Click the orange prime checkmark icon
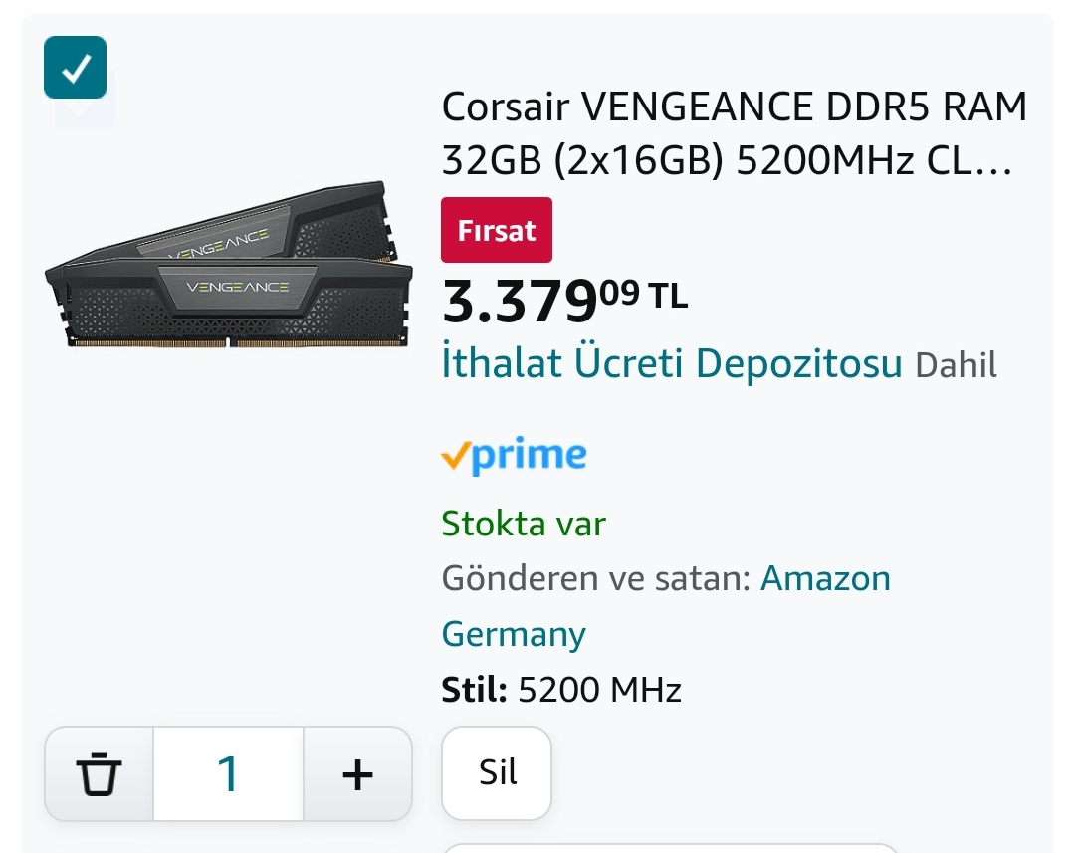 (455, 456)
